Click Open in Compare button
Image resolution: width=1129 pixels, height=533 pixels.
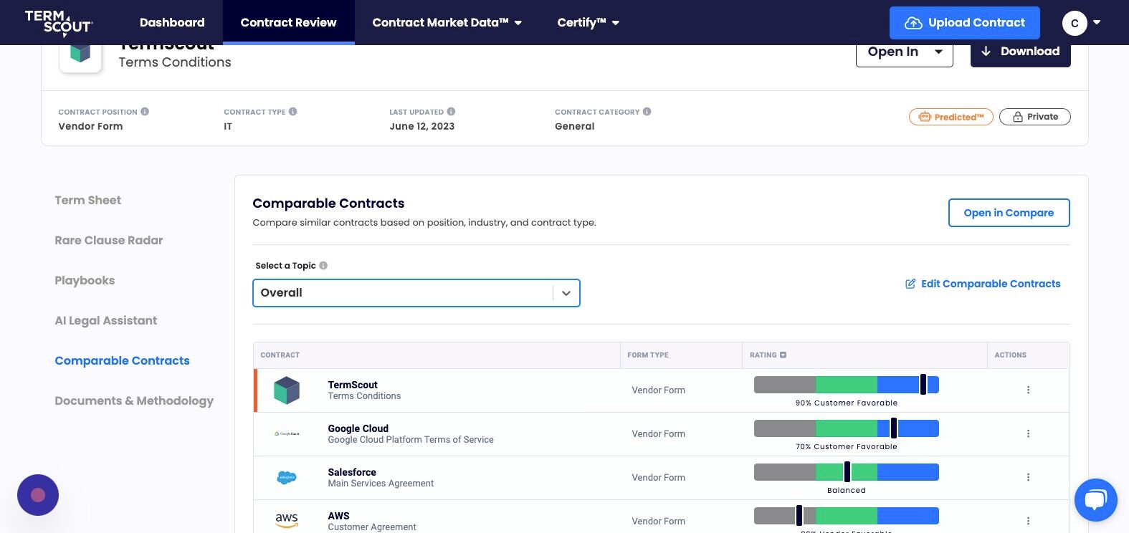point(1009,213)
